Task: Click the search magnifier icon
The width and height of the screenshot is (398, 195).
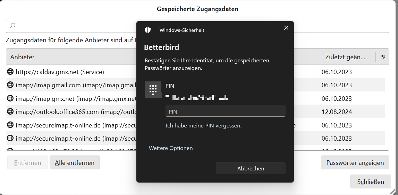Action: pos(12,25)
